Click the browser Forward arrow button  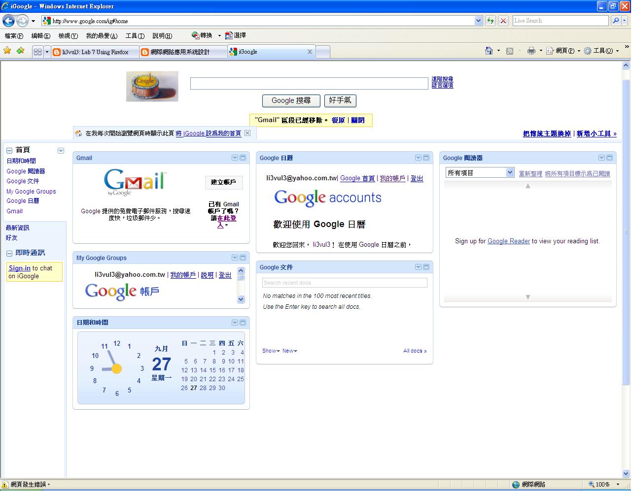[22, 21]
